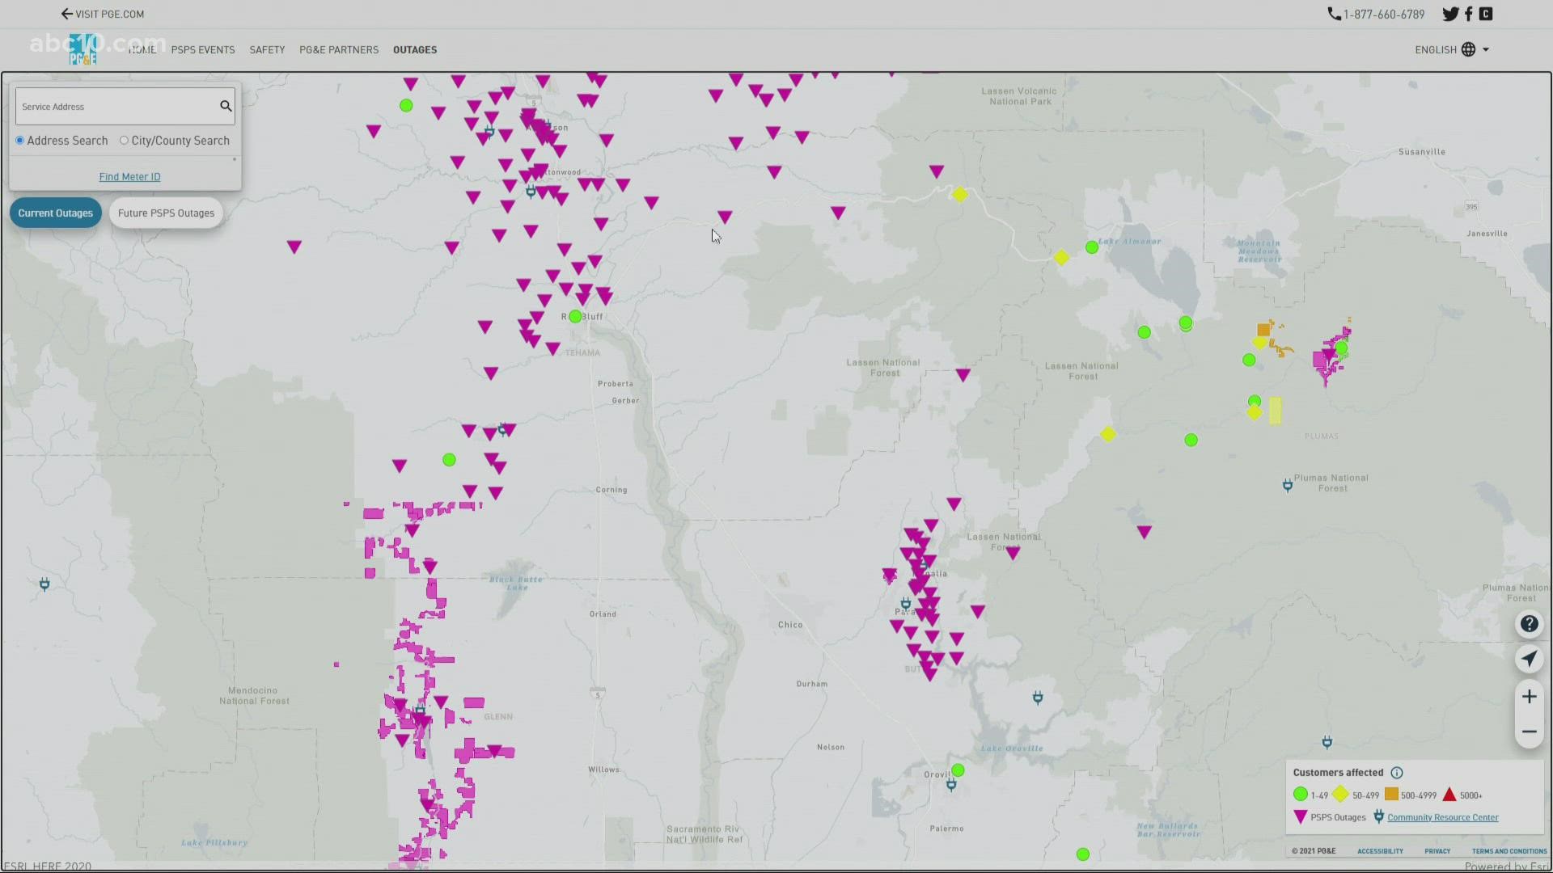Select the orange square outage marker near Plumas
1553x873 pixels.
[x=1263, y=330]
